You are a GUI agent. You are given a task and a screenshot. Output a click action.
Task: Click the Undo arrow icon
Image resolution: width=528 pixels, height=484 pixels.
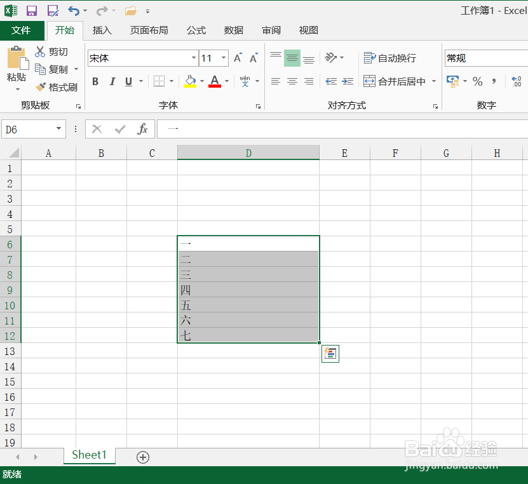(x=74, y=11)
